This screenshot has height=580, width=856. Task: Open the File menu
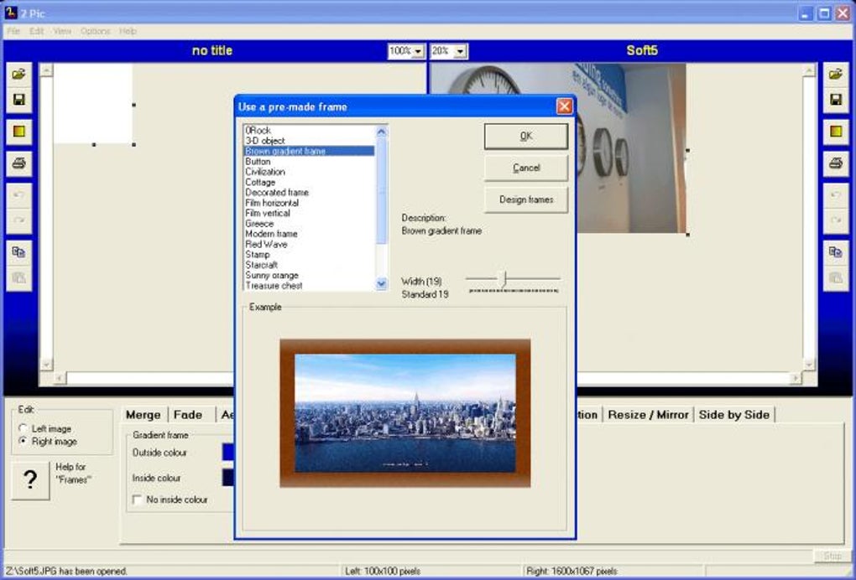(13, 31)
